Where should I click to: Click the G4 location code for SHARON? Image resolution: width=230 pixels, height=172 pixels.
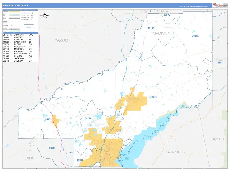point(30,56)
